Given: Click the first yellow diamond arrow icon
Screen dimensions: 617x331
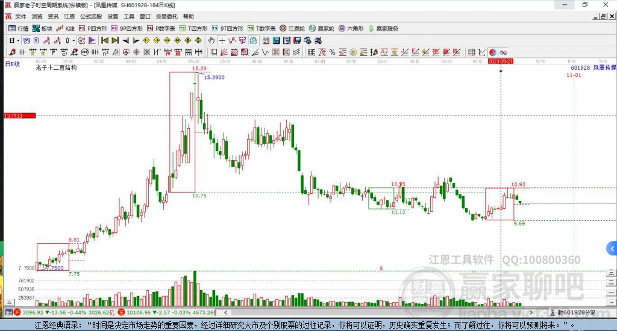Looking at the screenshot, I should [x=146, y=40].
